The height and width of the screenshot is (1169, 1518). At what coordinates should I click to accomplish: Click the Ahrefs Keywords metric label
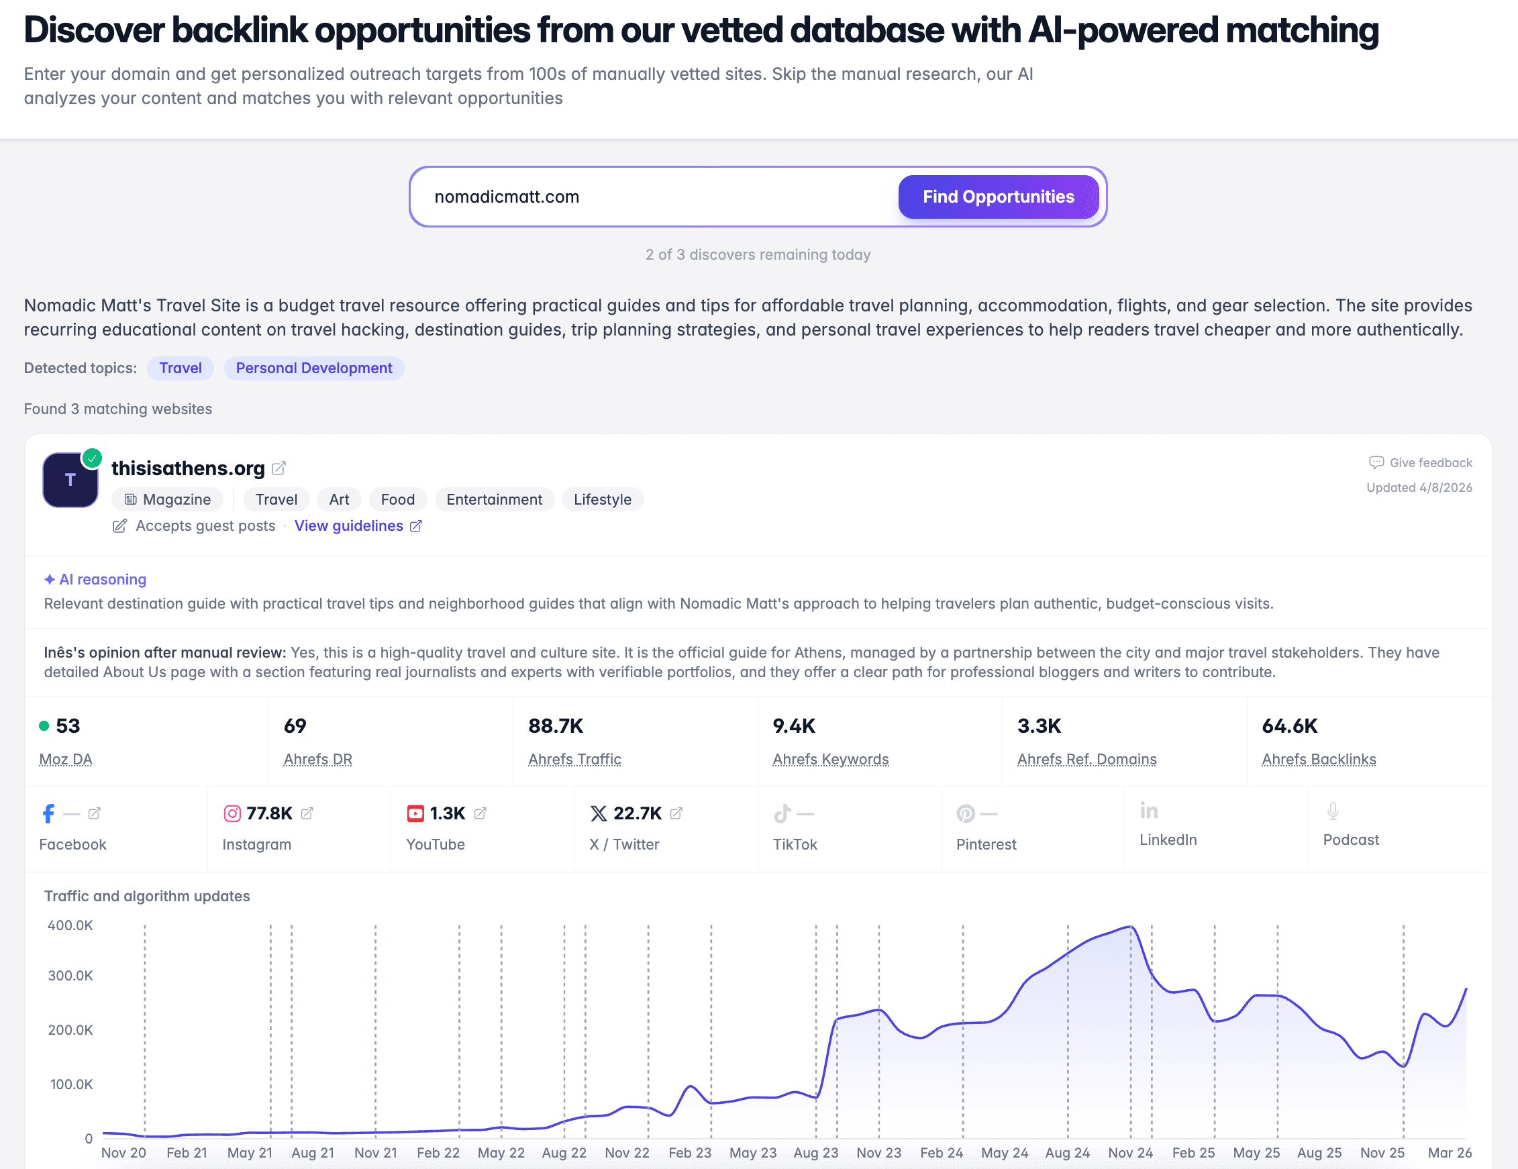tap(831, 760)
